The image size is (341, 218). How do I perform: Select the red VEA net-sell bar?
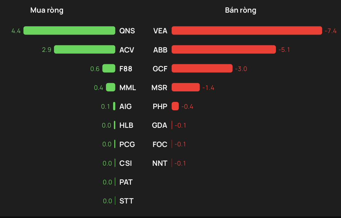pos(247,31)
